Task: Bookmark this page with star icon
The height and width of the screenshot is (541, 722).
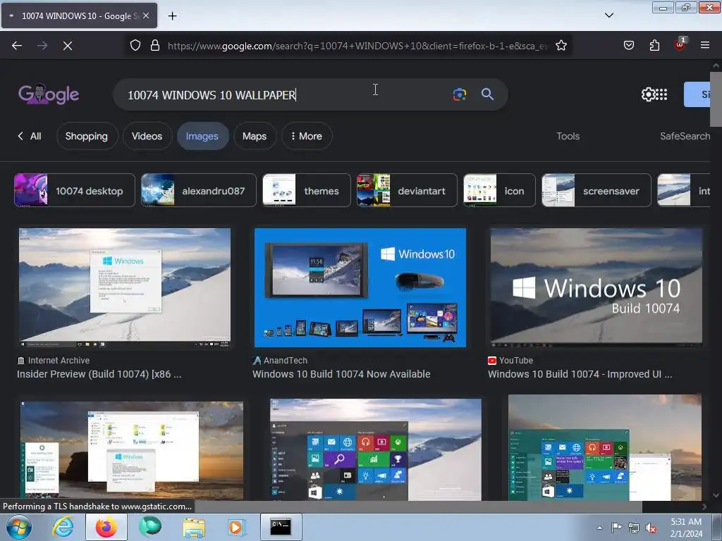Action: point(561,46)
